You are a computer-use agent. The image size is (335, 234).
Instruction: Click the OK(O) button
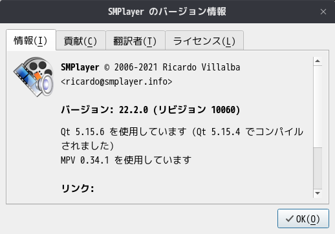coord(303,218)
